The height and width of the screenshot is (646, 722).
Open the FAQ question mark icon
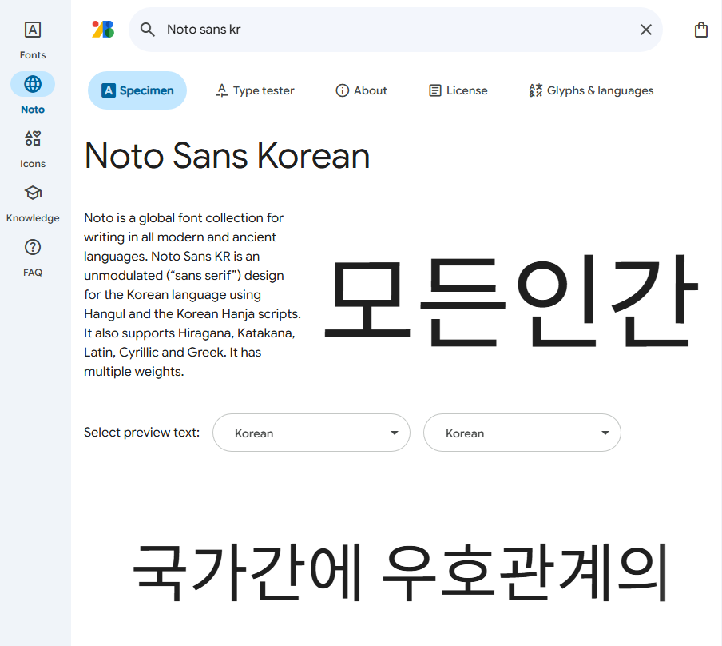point(33,247)
